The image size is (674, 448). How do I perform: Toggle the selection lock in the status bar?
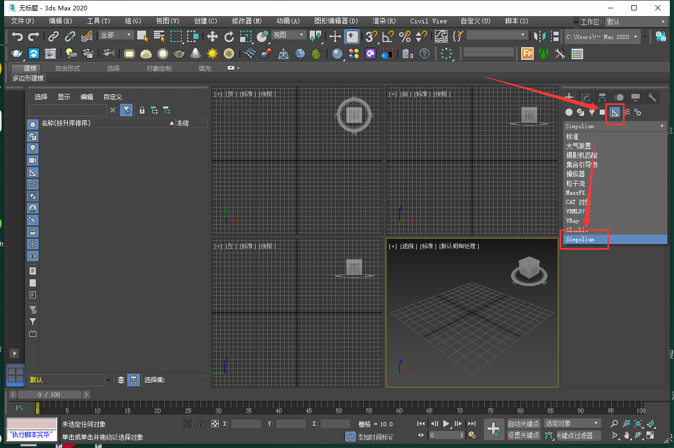point(201,424)
